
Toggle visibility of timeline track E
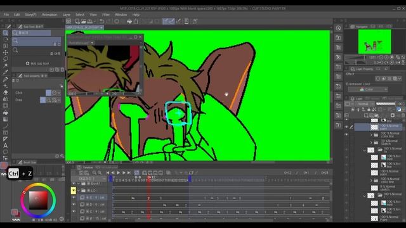(74, 198)
